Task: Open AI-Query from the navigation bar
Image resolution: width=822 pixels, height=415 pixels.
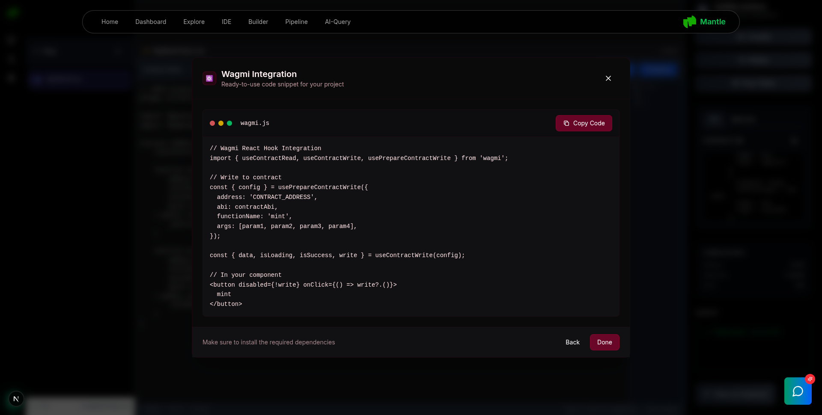Action: pyautogui.click(x=337, y=22)
